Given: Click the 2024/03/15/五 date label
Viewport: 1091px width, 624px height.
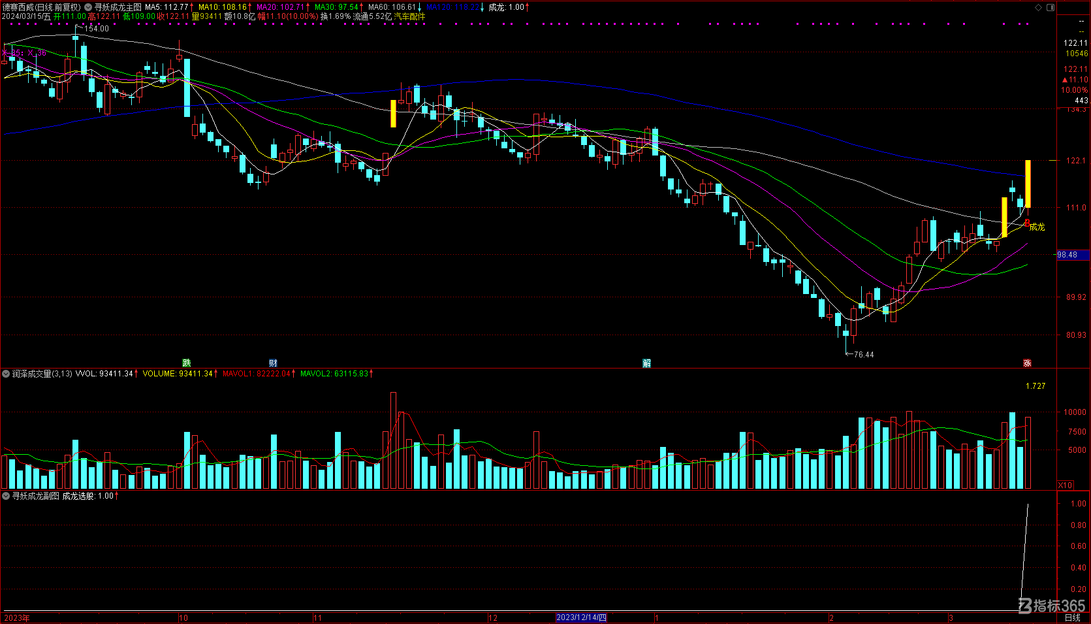Looking at the screenshot, I should tap(26, 16).
